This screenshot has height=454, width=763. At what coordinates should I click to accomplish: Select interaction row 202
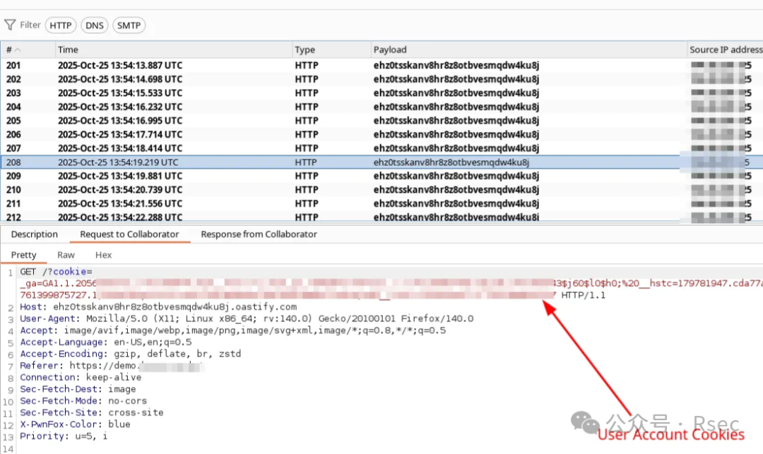tap(381, 79)
